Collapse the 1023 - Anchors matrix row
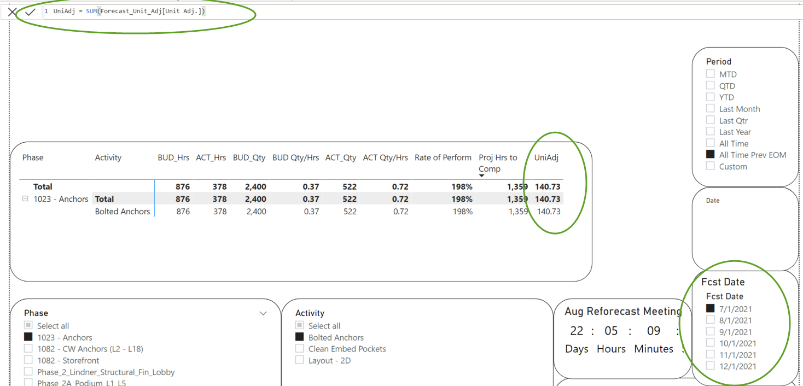The width and height of the screenshot is (803, 386). click(25, 199)
